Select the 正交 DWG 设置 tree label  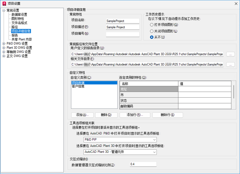(x=17, y=56)
